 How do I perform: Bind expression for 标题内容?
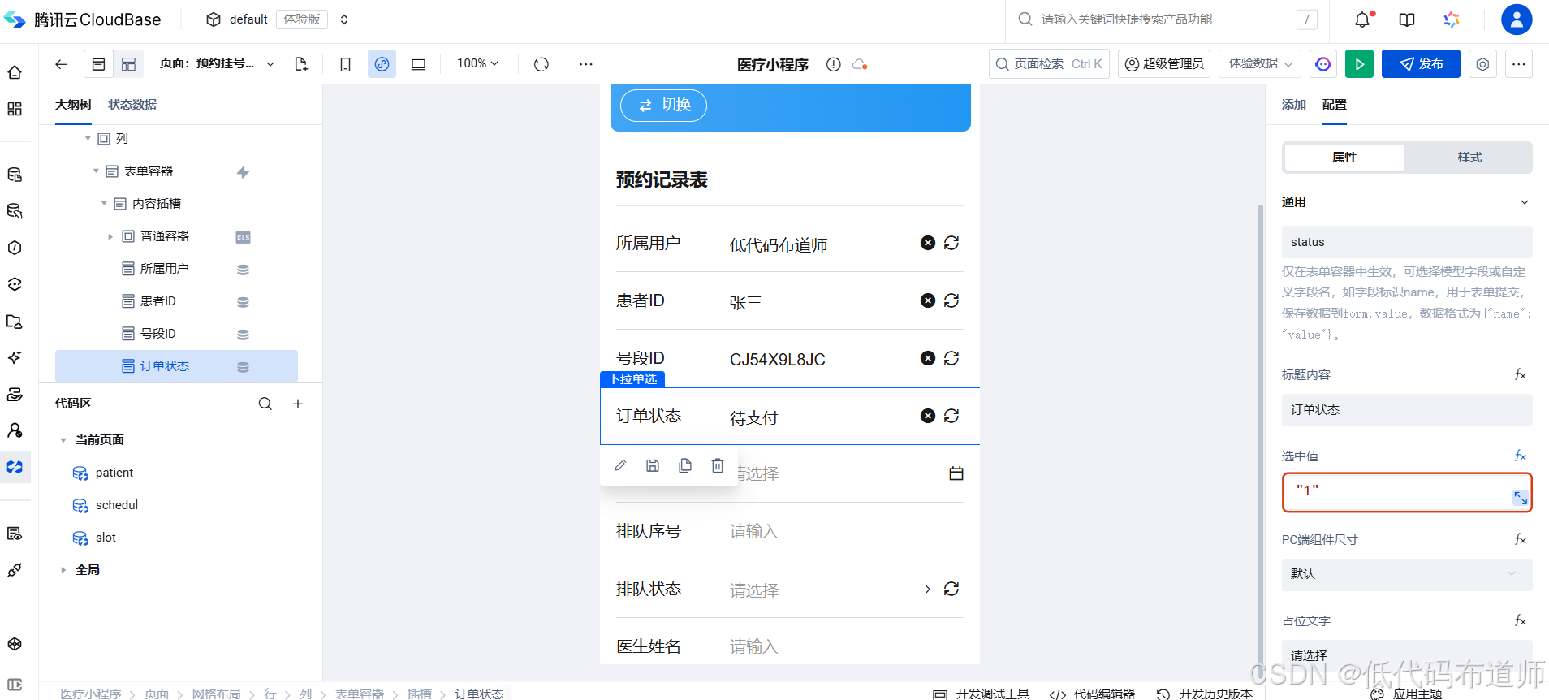point(1521,374)
